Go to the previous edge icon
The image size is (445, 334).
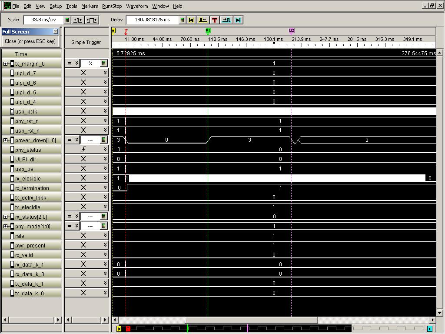[203, 20]
